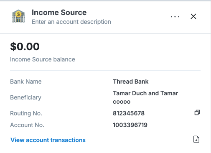The height and width of the screenshot is (153, 211).
Task: Edit the account description placeholder field
Action: tap(71, 22)
